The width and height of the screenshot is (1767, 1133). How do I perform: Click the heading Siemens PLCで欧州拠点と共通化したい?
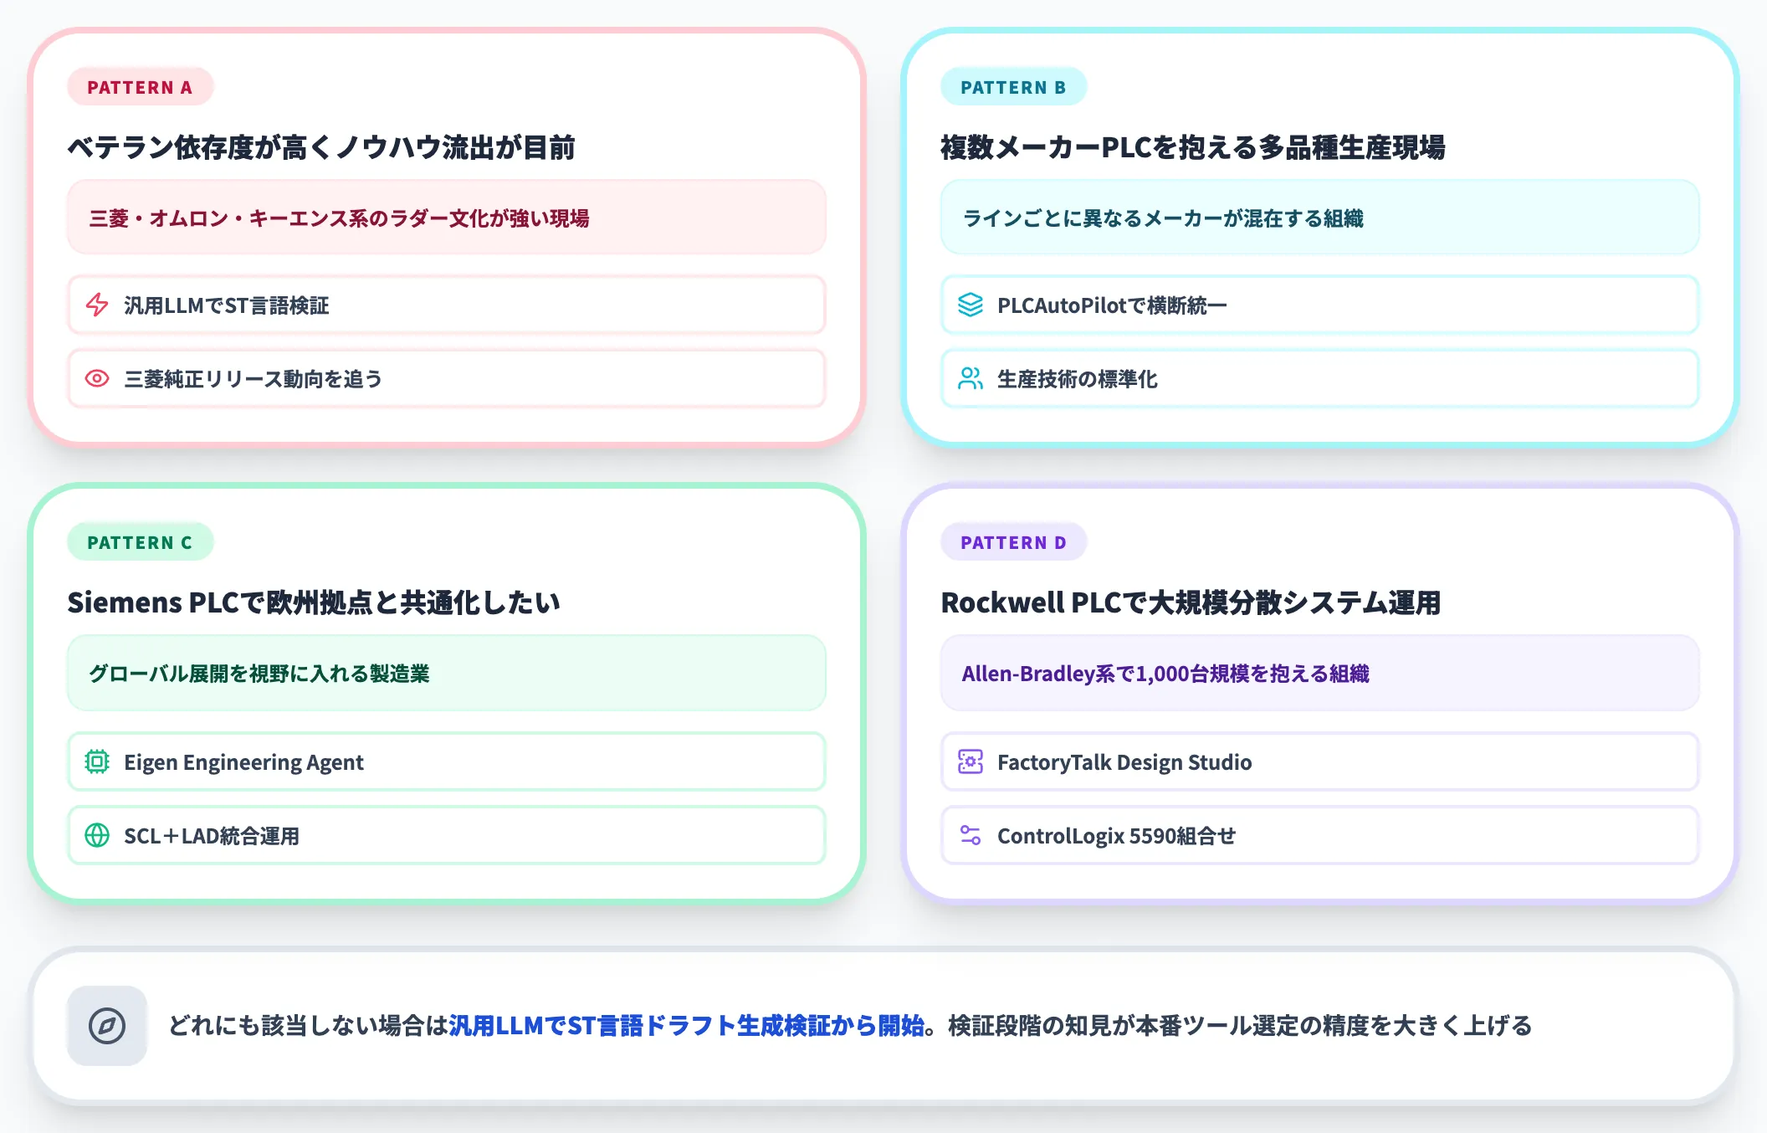314,602
